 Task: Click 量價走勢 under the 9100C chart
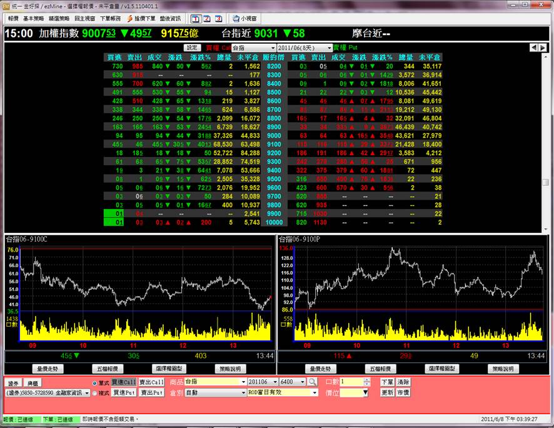pos(48,369)
